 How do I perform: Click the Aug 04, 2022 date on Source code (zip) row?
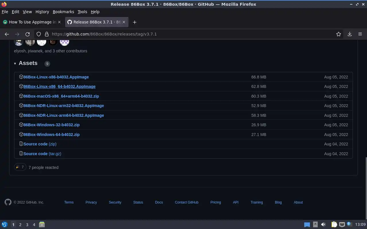tap(336, 144)
